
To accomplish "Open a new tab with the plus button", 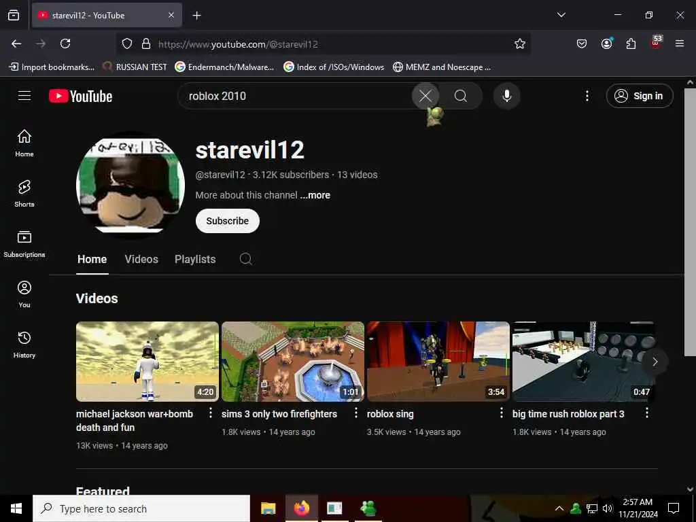I will (196, 16).
